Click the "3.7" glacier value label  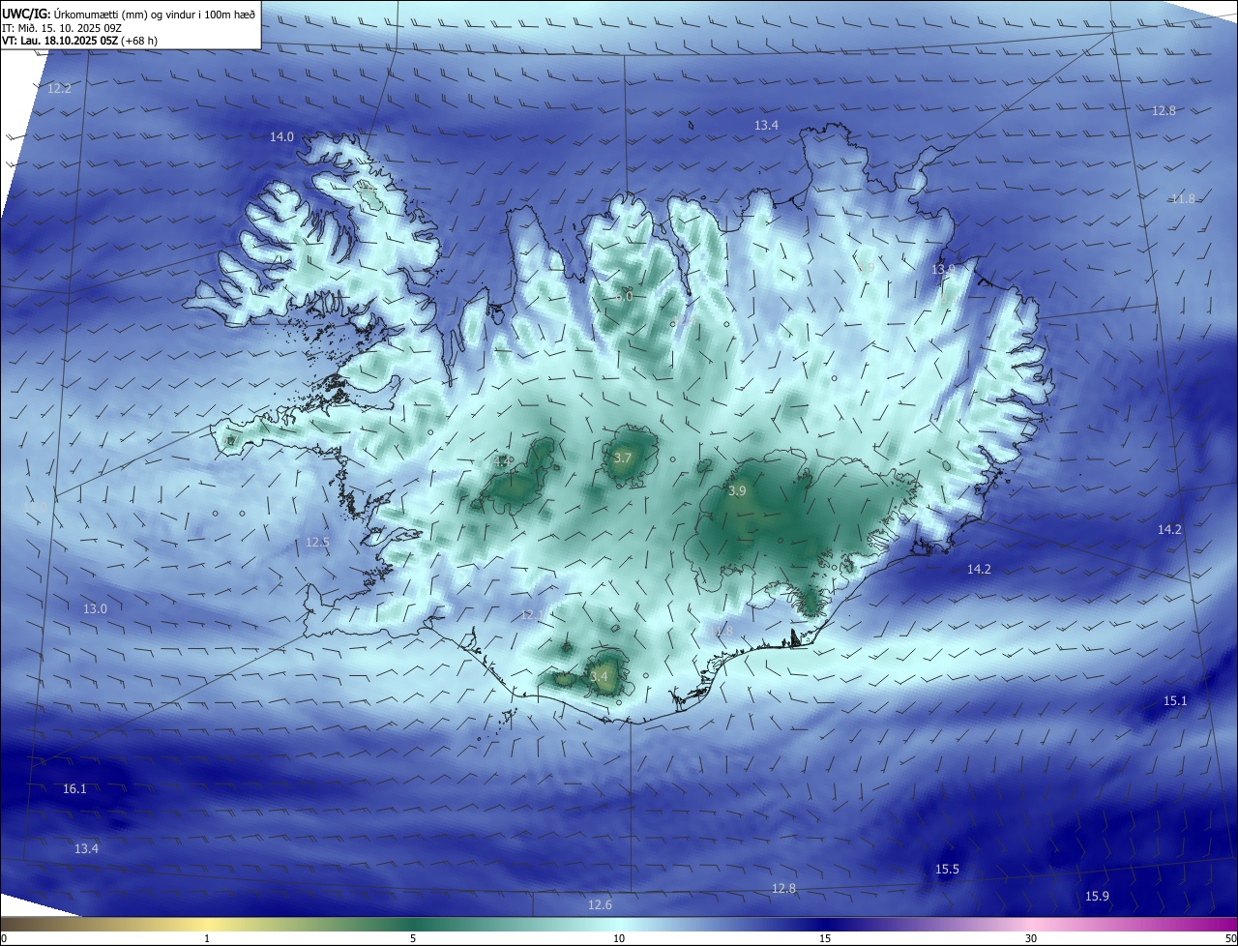(623, 458)
